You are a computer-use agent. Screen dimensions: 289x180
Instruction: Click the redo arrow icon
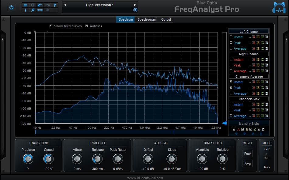(47, 5)
